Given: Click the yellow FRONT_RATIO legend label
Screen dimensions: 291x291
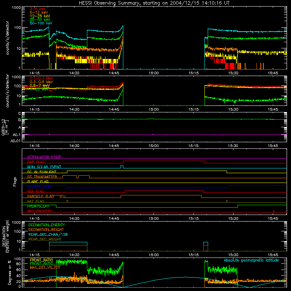Looking at the screenshot, I should point(41,260).
